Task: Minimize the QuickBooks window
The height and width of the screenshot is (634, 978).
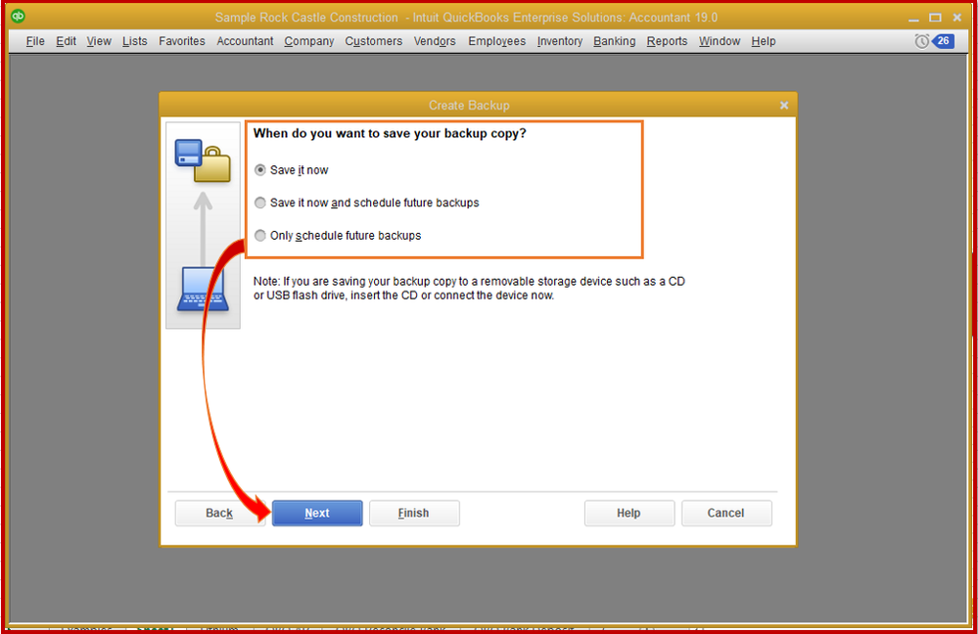Action: point(913,18)
